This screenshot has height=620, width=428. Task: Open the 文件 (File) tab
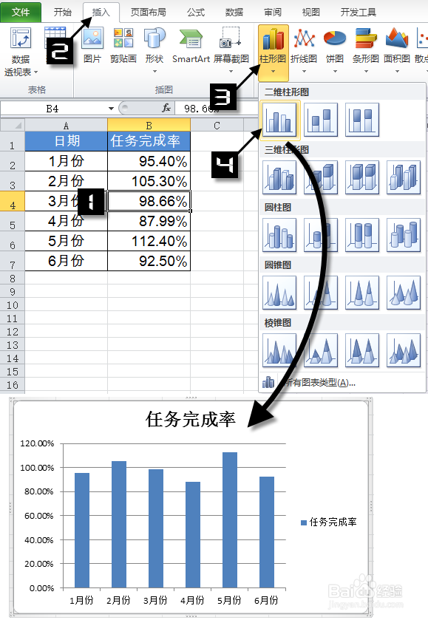21,12
